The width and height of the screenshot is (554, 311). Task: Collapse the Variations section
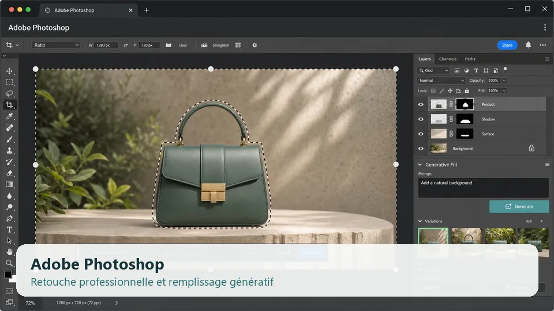420,221
